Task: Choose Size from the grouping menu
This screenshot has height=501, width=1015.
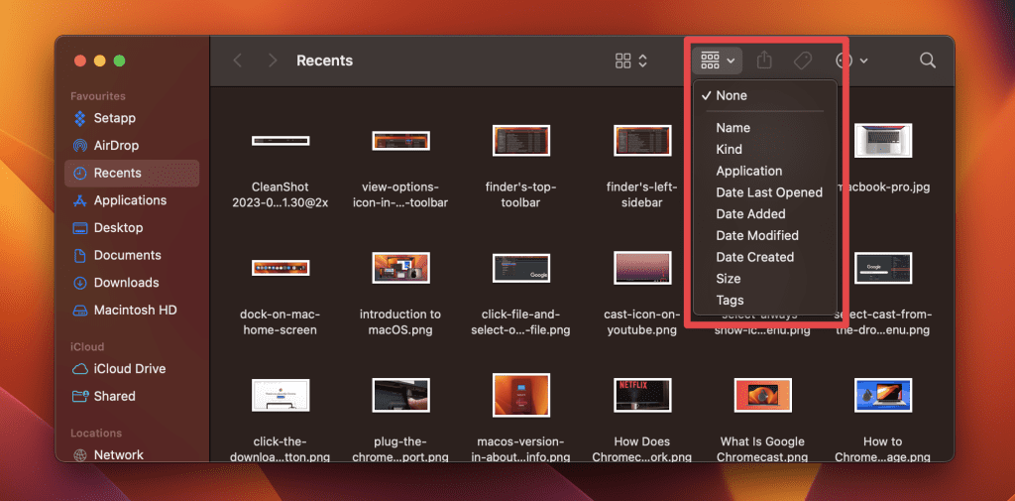Action: click(x=729, y=279)
